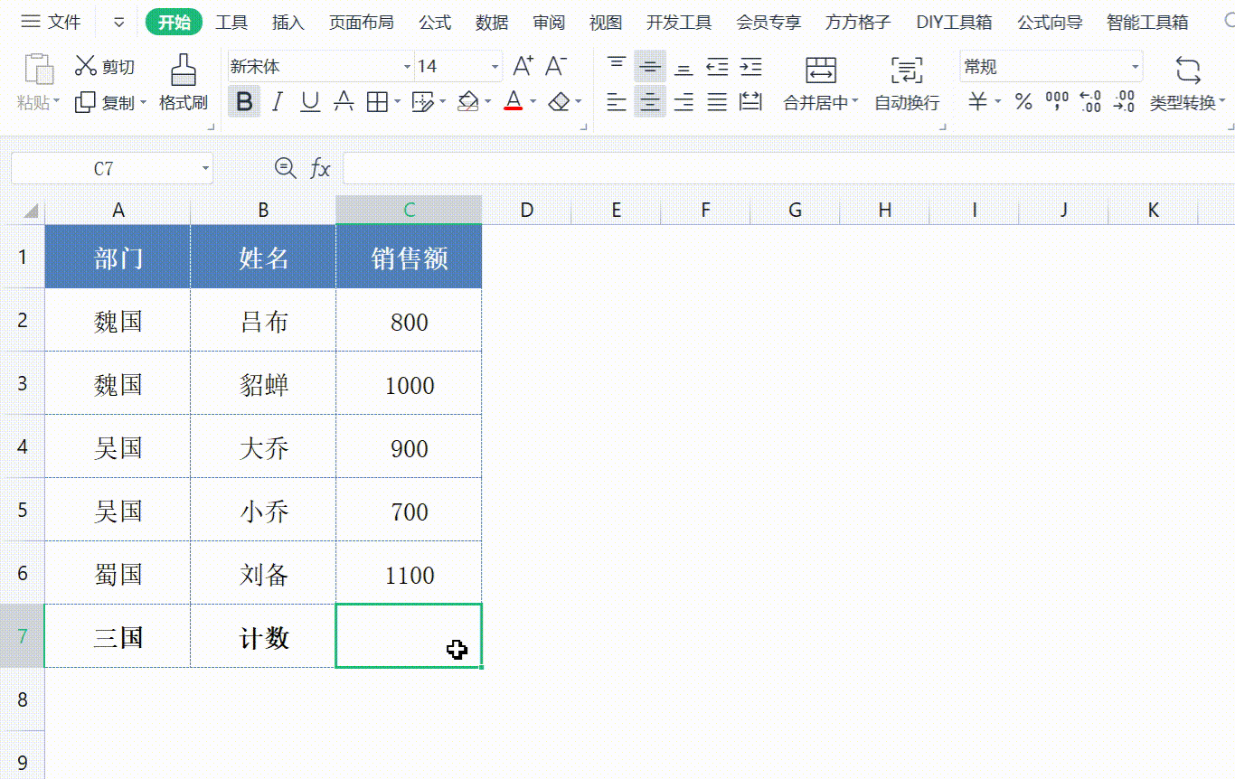Expand the Copy (复制) options arrow
Image resolution: width=1235 pixels, height=779 pixels.
click(143, 102)
